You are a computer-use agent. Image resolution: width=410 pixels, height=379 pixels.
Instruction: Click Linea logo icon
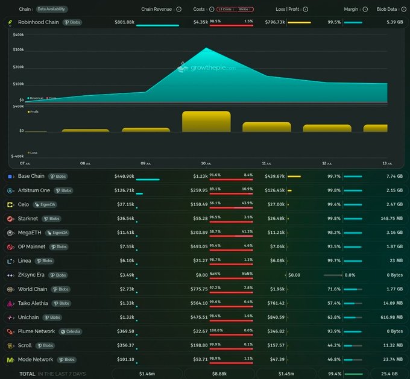tap(10, 261)
